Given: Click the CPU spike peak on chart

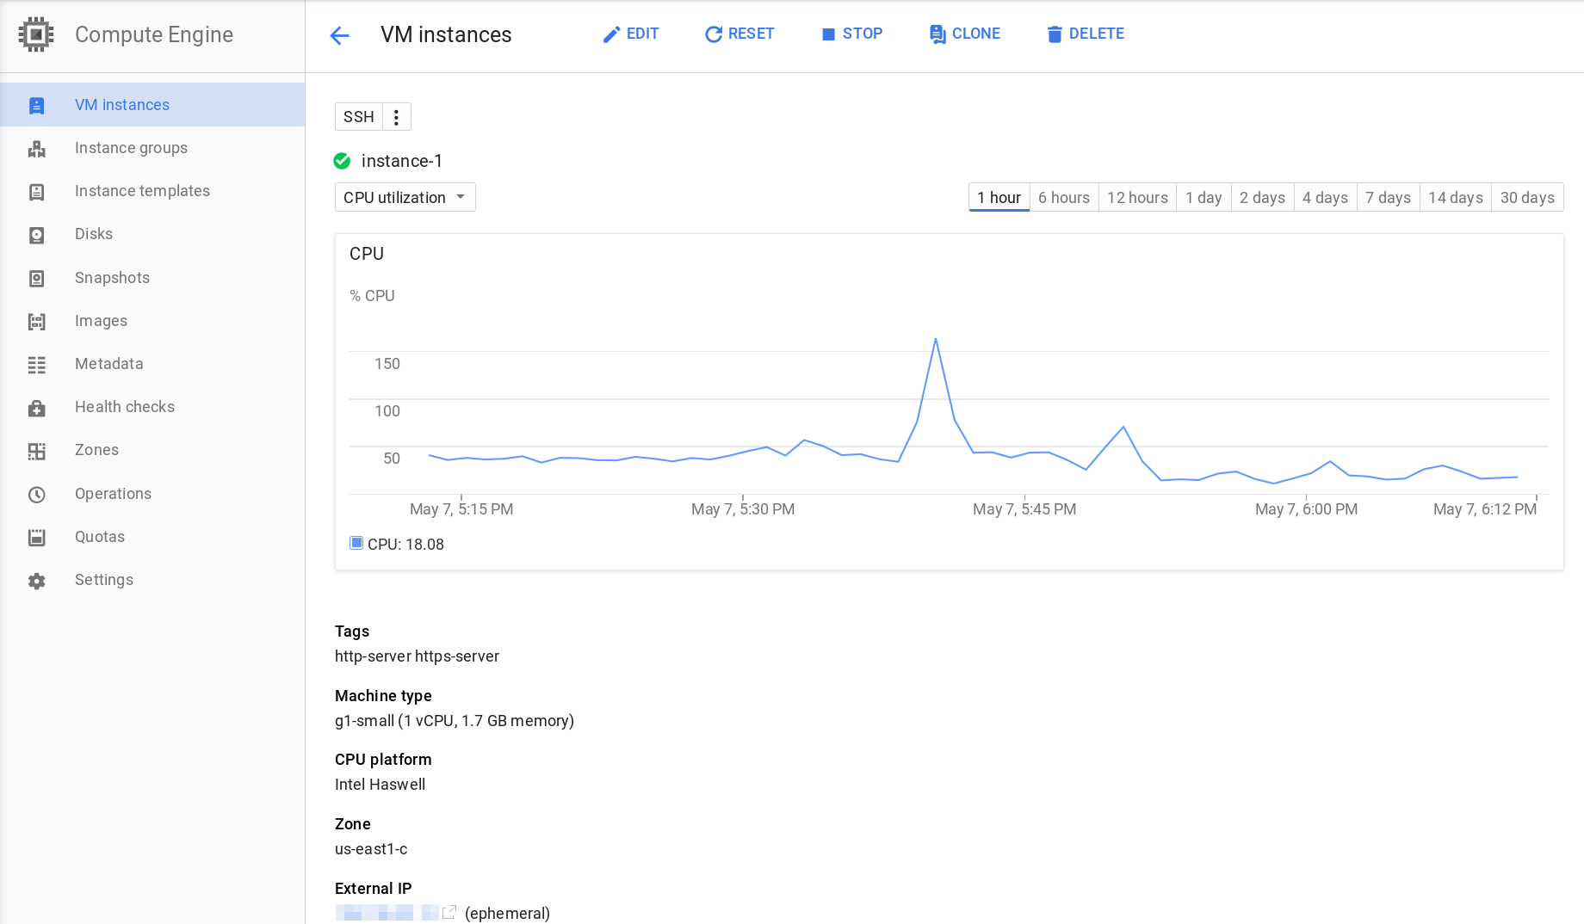Looking at the screenshot, I should pyautogui.click(x=935, y=340).
